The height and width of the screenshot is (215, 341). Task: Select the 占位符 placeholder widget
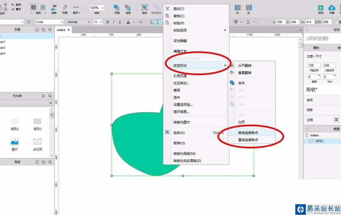click(38, 144)
